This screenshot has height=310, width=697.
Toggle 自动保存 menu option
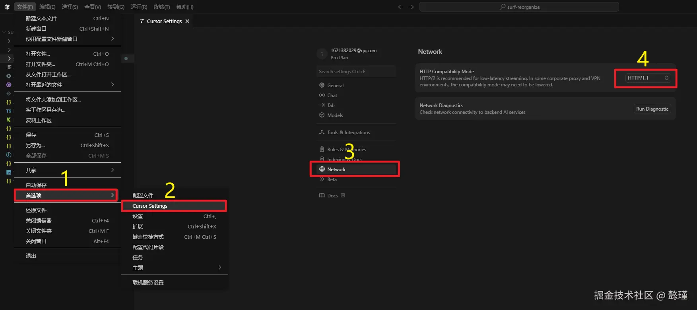point(67,185)
